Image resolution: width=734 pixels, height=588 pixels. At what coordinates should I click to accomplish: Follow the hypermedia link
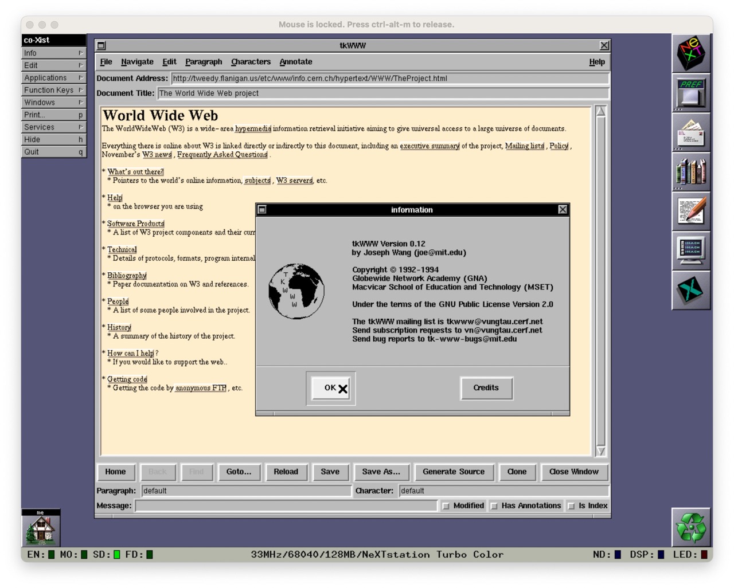253,129
